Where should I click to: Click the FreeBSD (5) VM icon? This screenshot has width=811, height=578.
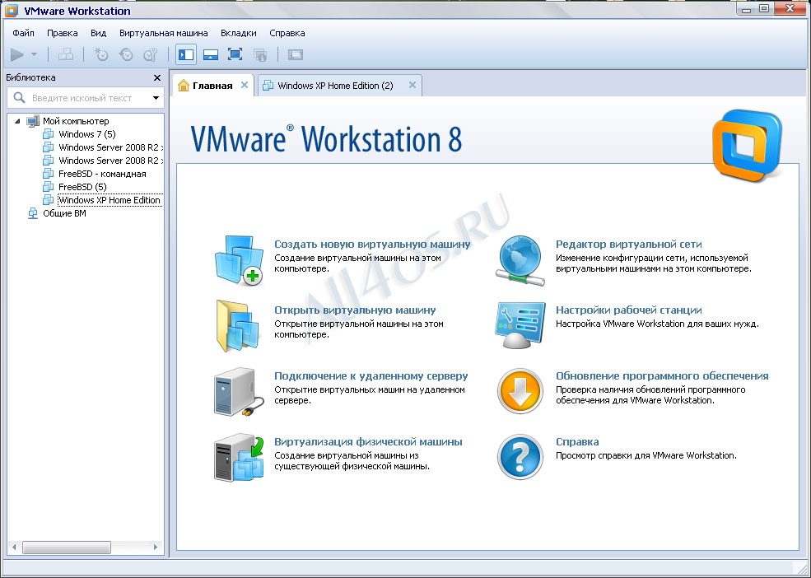click(48, 187)
